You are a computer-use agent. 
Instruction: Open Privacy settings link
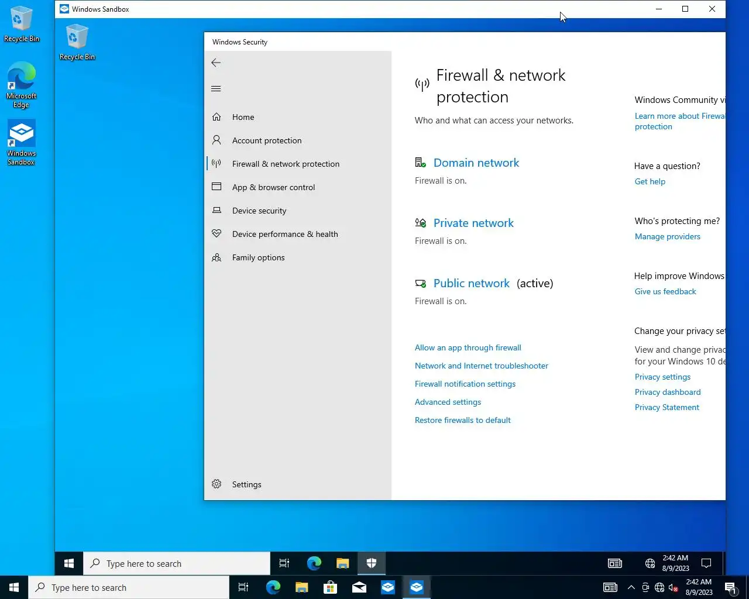[x=662, y=377]
